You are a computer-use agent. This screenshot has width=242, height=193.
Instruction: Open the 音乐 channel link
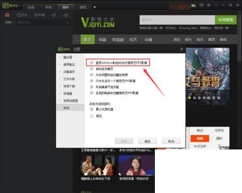pyautogui.click(x=200, y=40)
